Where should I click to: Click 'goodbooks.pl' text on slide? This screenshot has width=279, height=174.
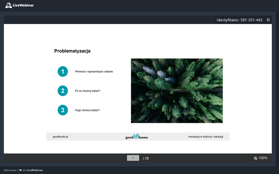pyautogui.click(x=60, y=137)
